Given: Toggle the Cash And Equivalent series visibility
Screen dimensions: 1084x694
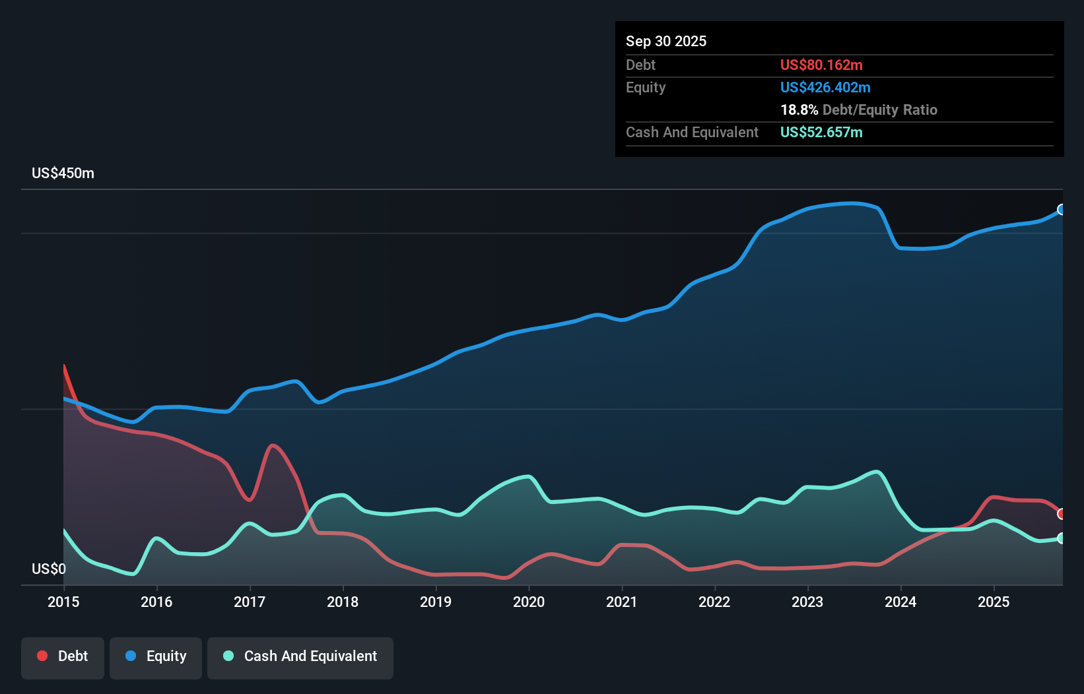Looking at the screenshot, I should coord(300,657).
